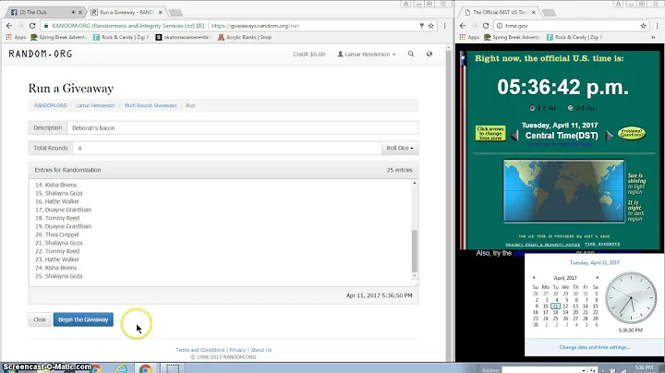Click the taskbar clock showing 5:36 PM
665x373 pixels.
[x=644, y=368]
